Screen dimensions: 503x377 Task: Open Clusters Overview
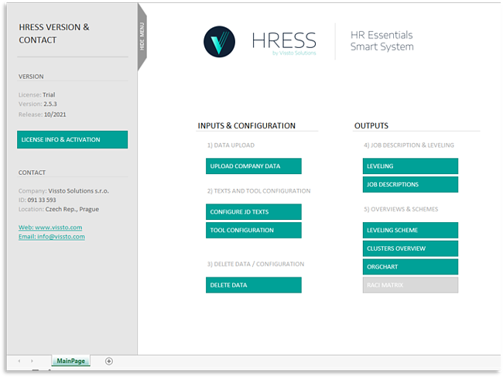click(x=410, y=248)
